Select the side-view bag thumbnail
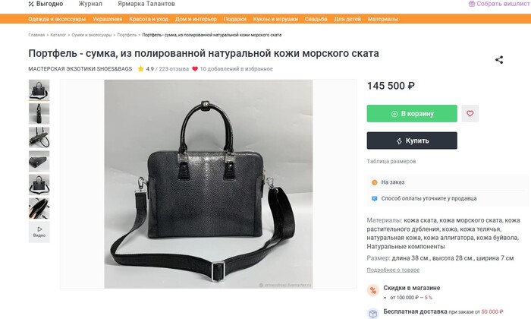 click(x=39, y=114)
